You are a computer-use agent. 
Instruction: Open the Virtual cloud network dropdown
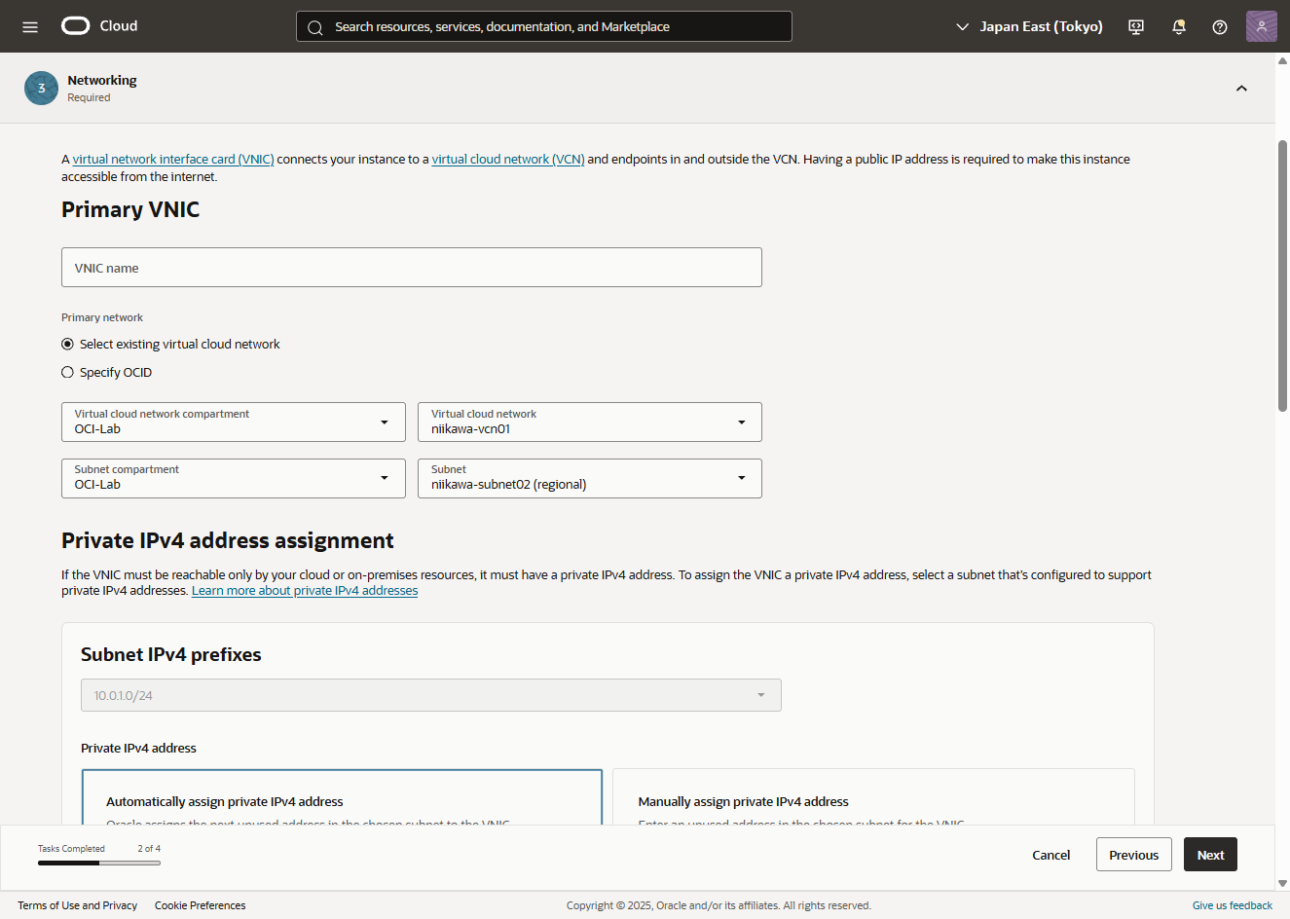point(589,423)
